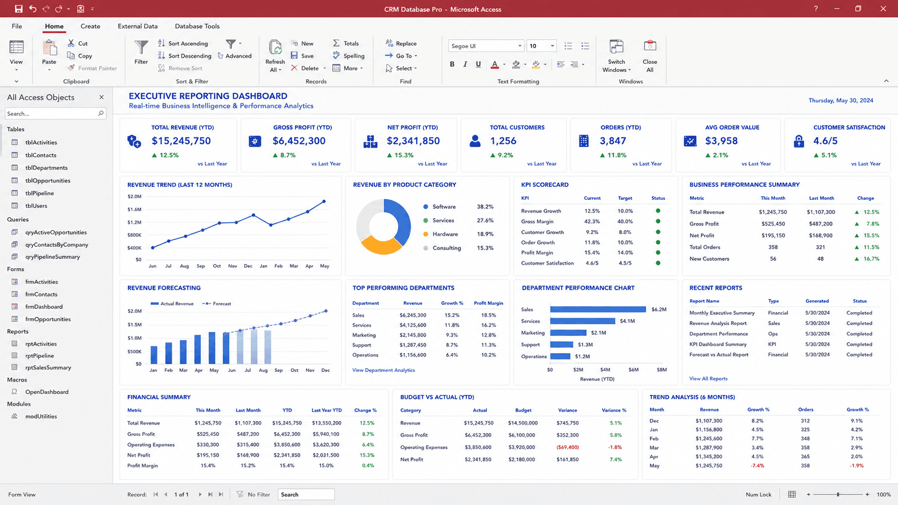Image resolution: width=898 pixels, height=505 pixels.
Task: Open the rptSalesSummary report
Action: pos(48,368)
